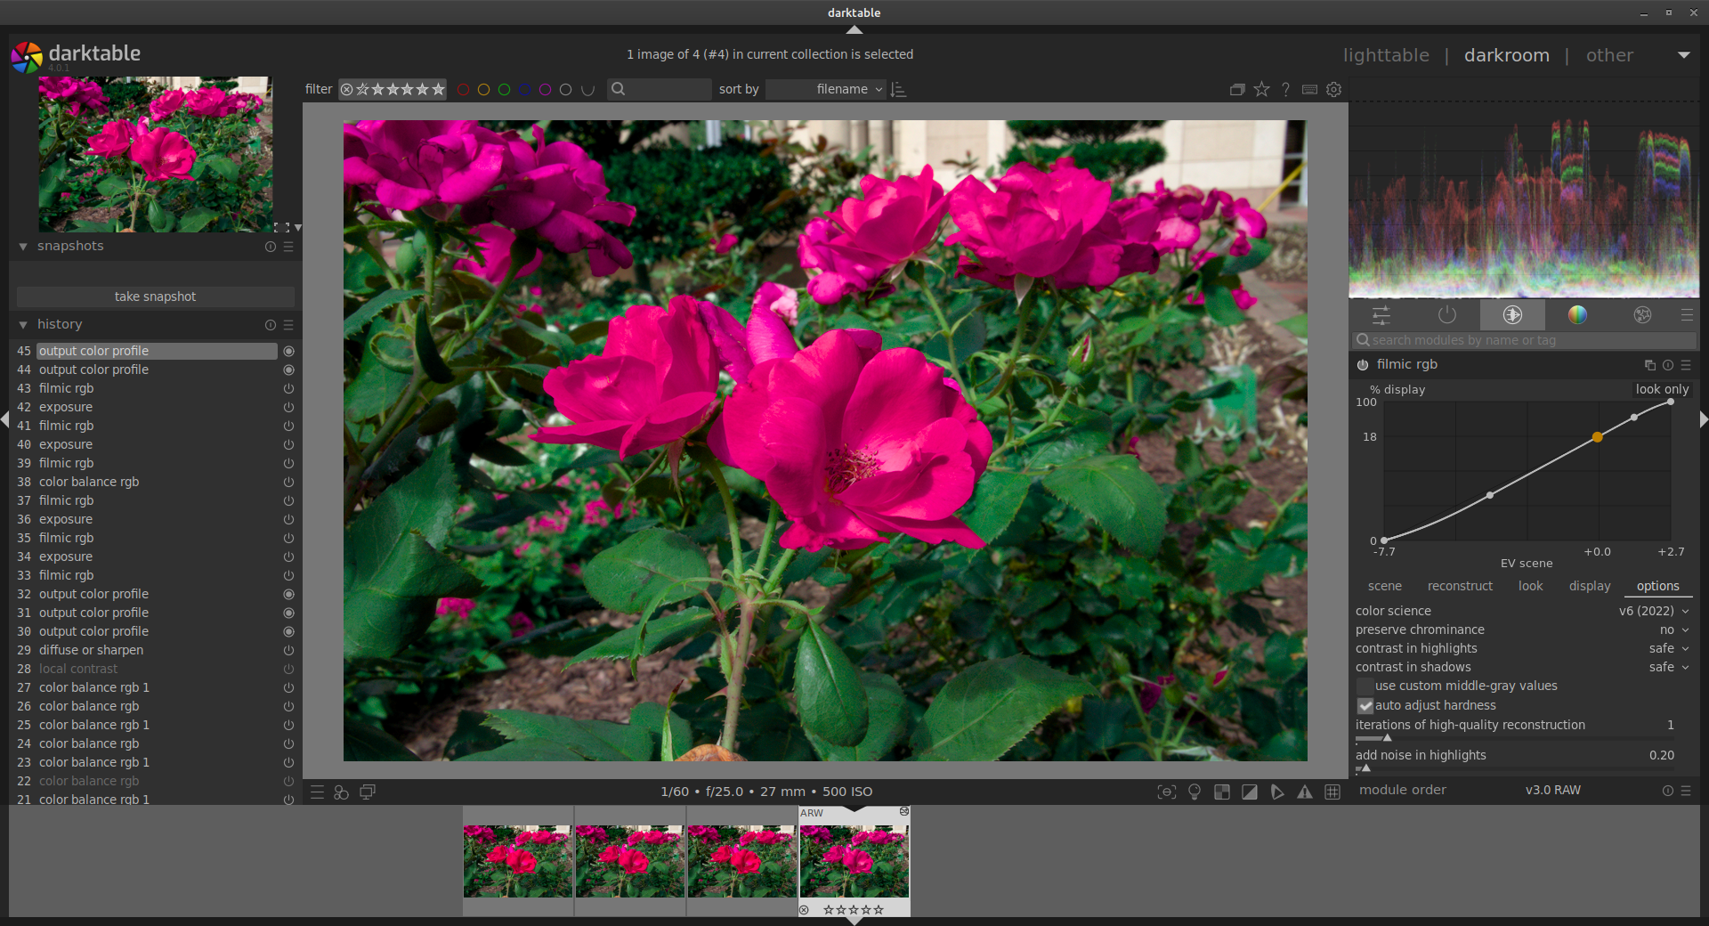1709x926 pixels.
Task: Uncheck auto adjust hardness
Action: (x=1365, y=705)
